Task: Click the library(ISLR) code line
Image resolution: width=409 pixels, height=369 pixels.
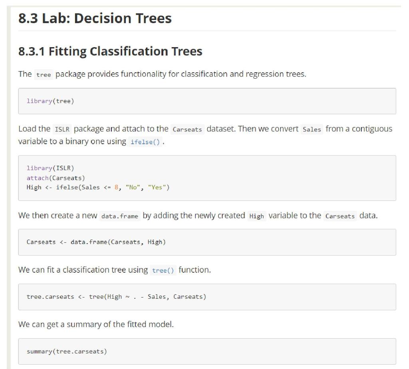Action: (50, 168)
